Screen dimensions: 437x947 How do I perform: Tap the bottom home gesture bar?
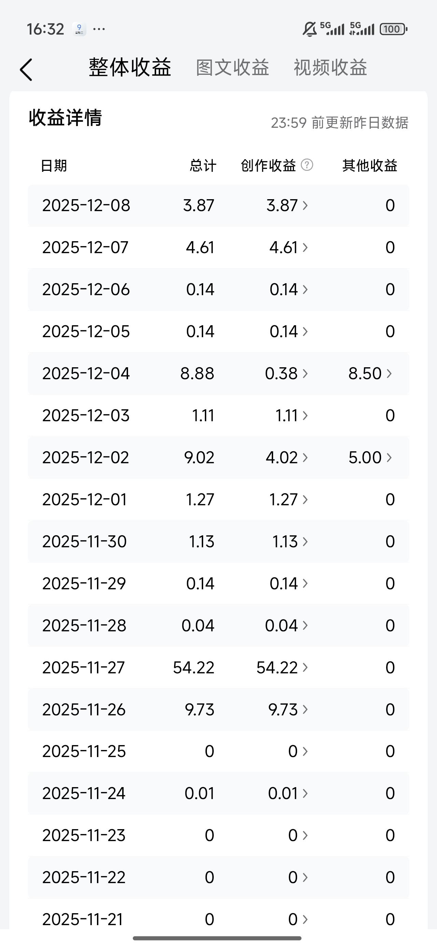coord(217,938)
